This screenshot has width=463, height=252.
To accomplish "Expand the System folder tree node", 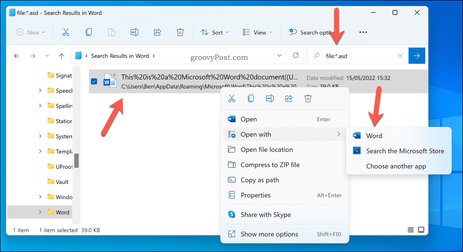I will (40, 136).
